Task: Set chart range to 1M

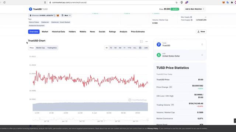Action: [x=115, y=48]
